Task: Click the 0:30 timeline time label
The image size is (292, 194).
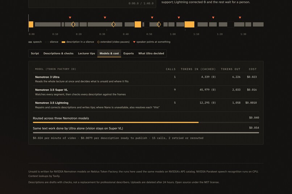Action: pyautogui.click(x=102, y=34)
